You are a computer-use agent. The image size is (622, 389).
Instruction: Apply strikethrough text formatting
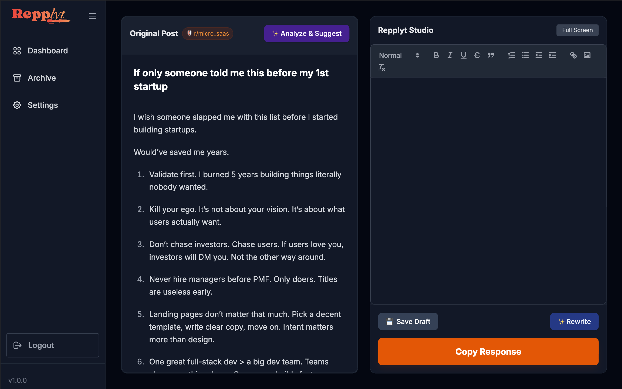click(x=477, y=55)
